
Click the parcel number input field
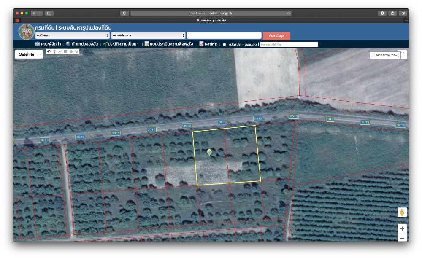point(224,35)
